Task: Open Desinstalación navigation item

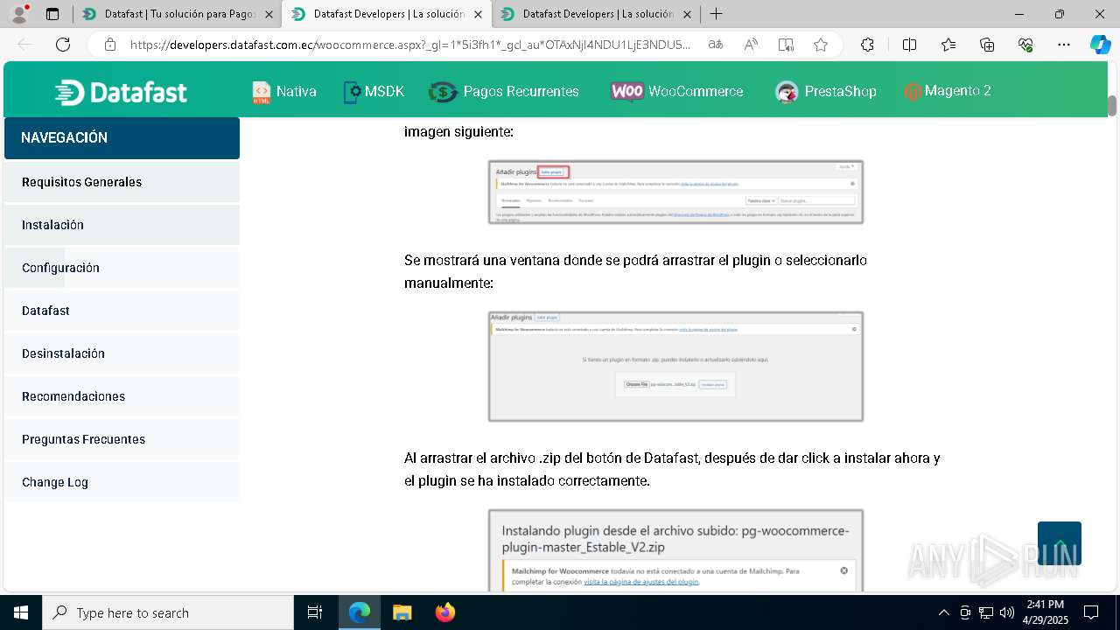Action: coord(122,353)
